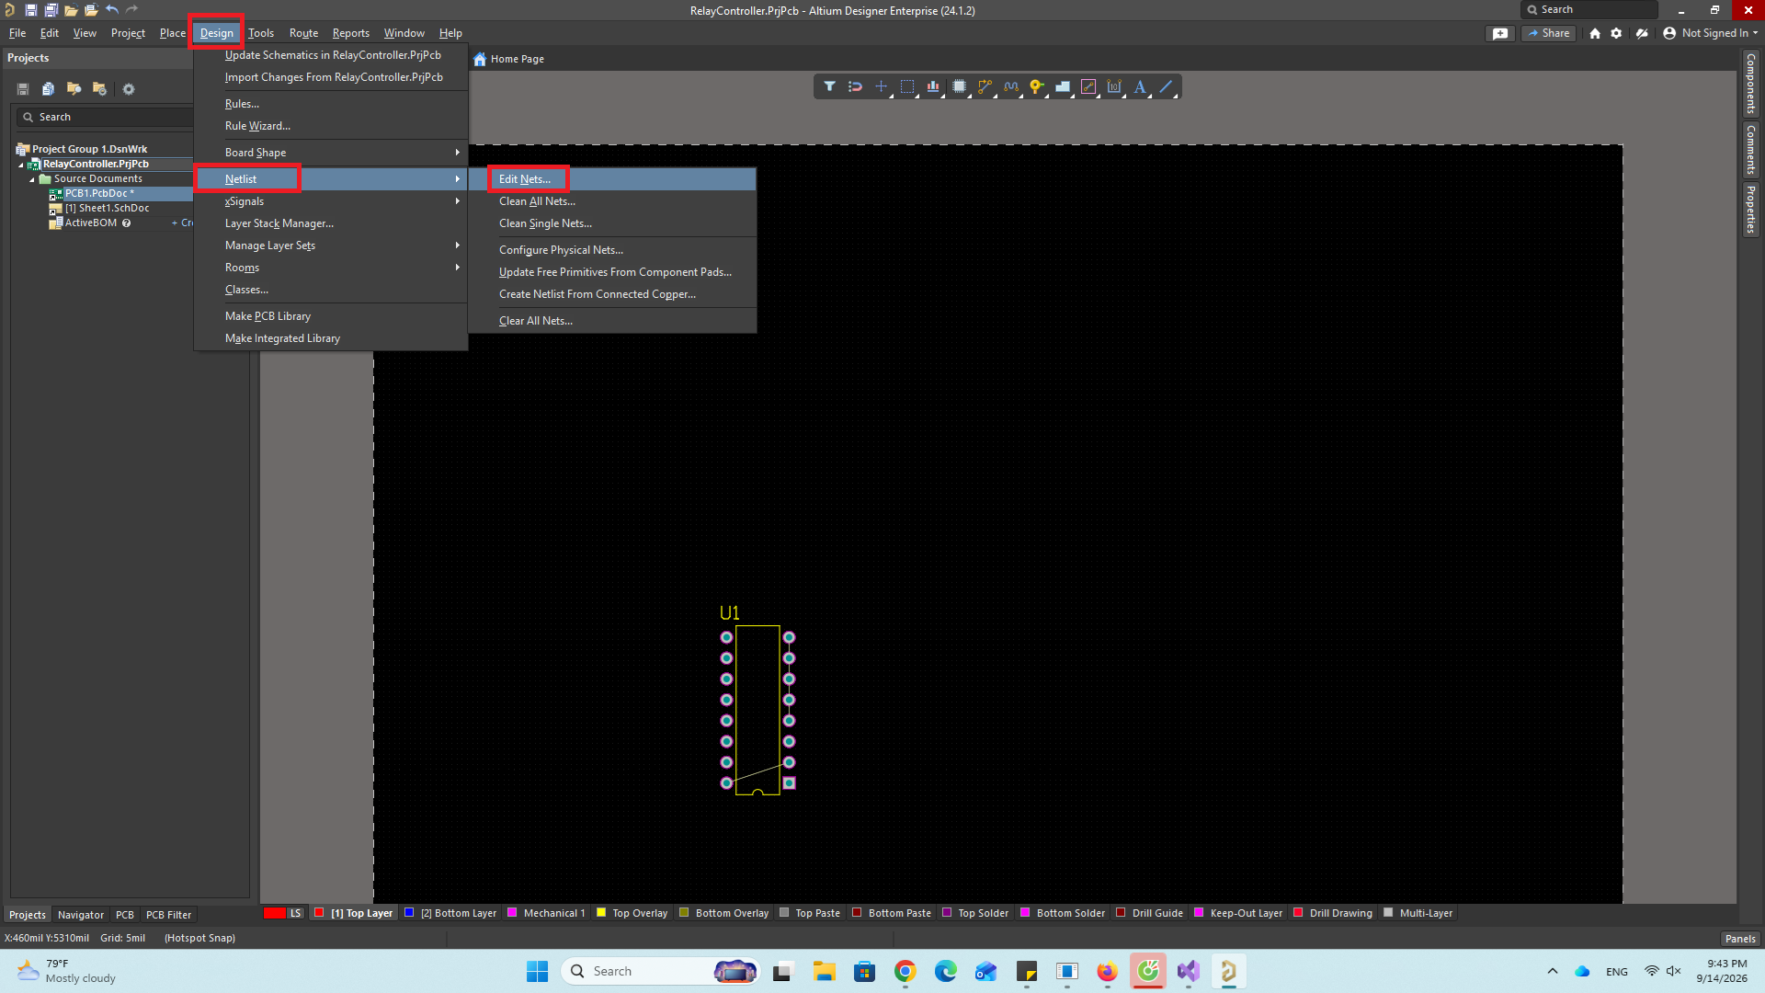Open the Not Signed In account dropdown
1765x993 pixels.
pos(1711,33)
